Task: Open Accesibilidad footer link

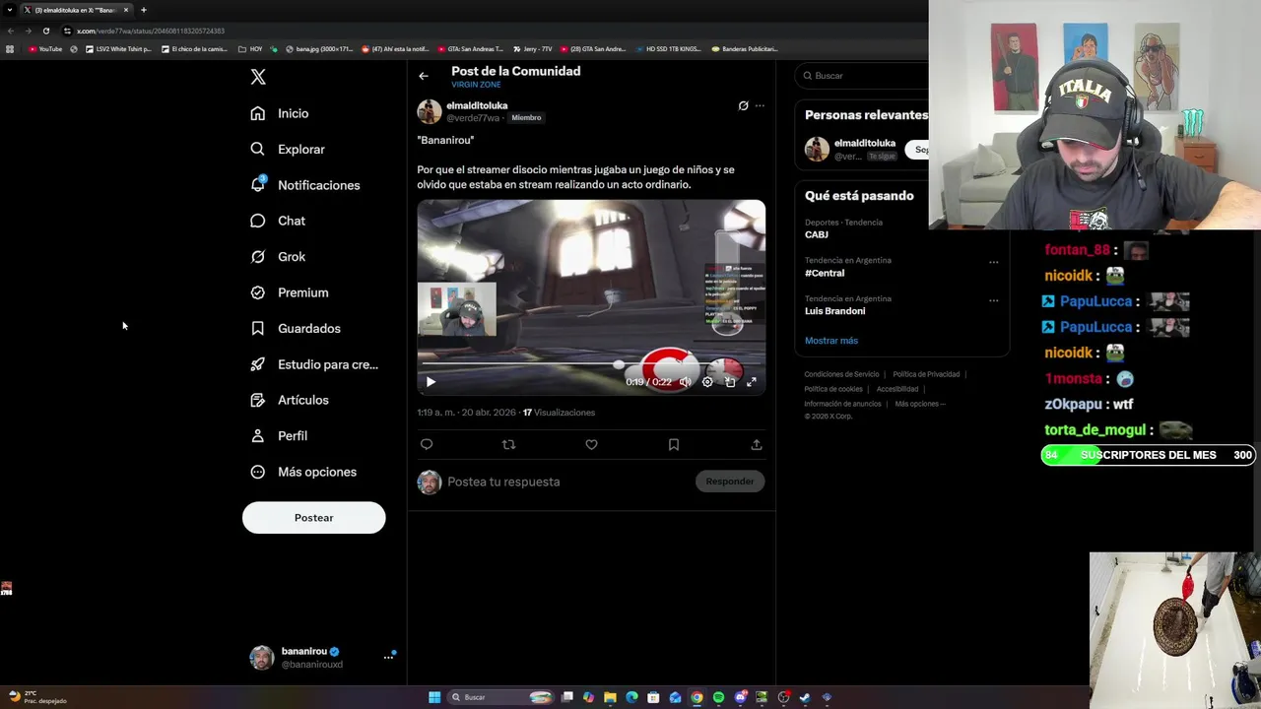Action: (897, 389)
